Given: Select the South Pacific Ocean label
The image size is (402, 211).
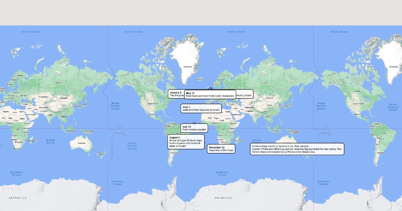Looking at the screenshot, I should click(132, 146).
